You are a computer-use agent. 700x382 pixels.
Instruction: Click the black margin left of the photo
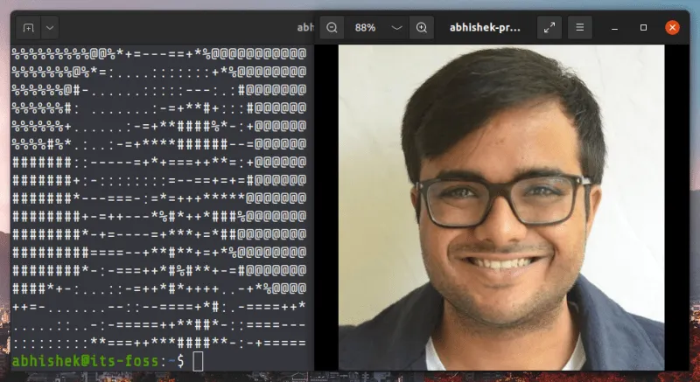click(x=325, y=210)
